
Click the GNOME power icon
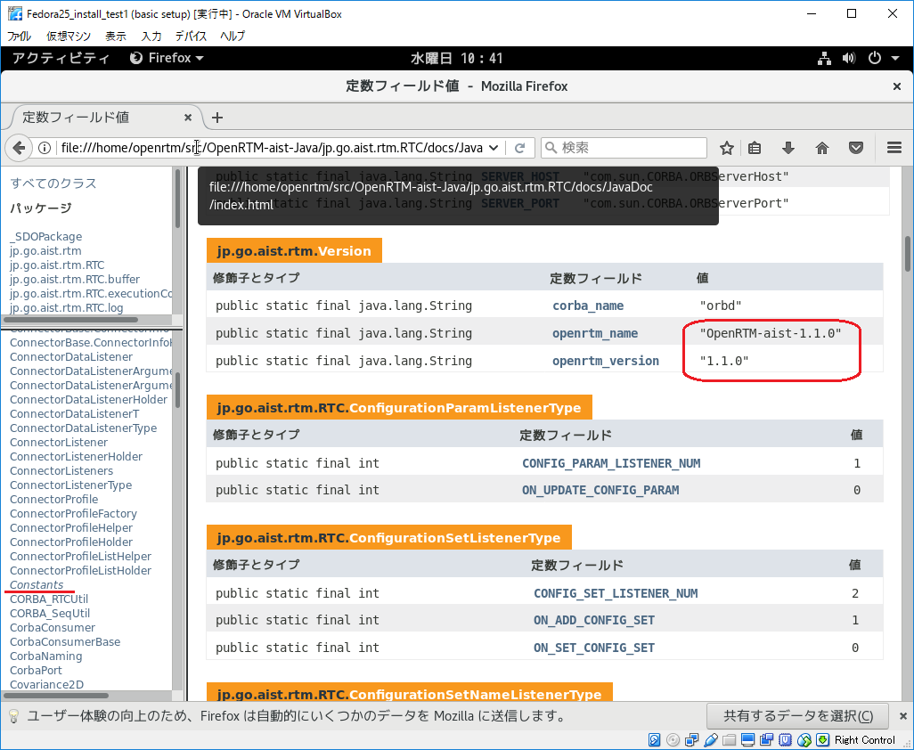(875, 58)
